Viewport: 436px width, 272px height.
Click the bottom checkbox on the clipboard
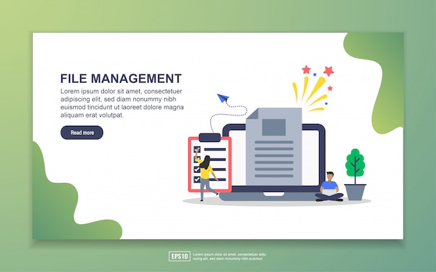[x=197, y=179]
